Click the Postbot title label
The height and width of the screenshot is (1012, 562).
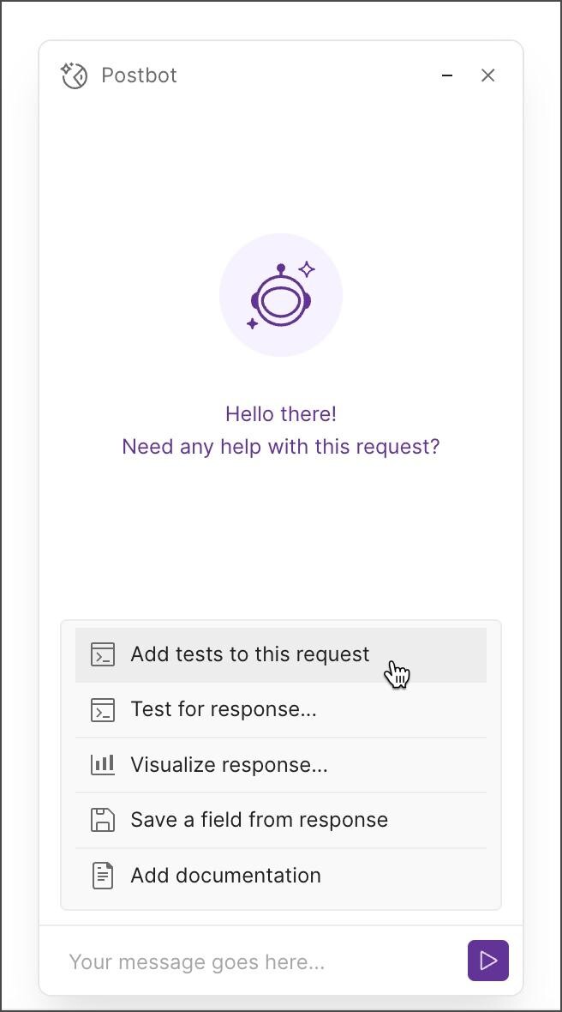pyautogui.click(x=140, y=75)
